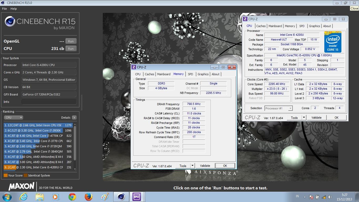Click Tools button in CPU-Z processor window
The width and height of the screenshot is (359, 202).
(294, 118)
